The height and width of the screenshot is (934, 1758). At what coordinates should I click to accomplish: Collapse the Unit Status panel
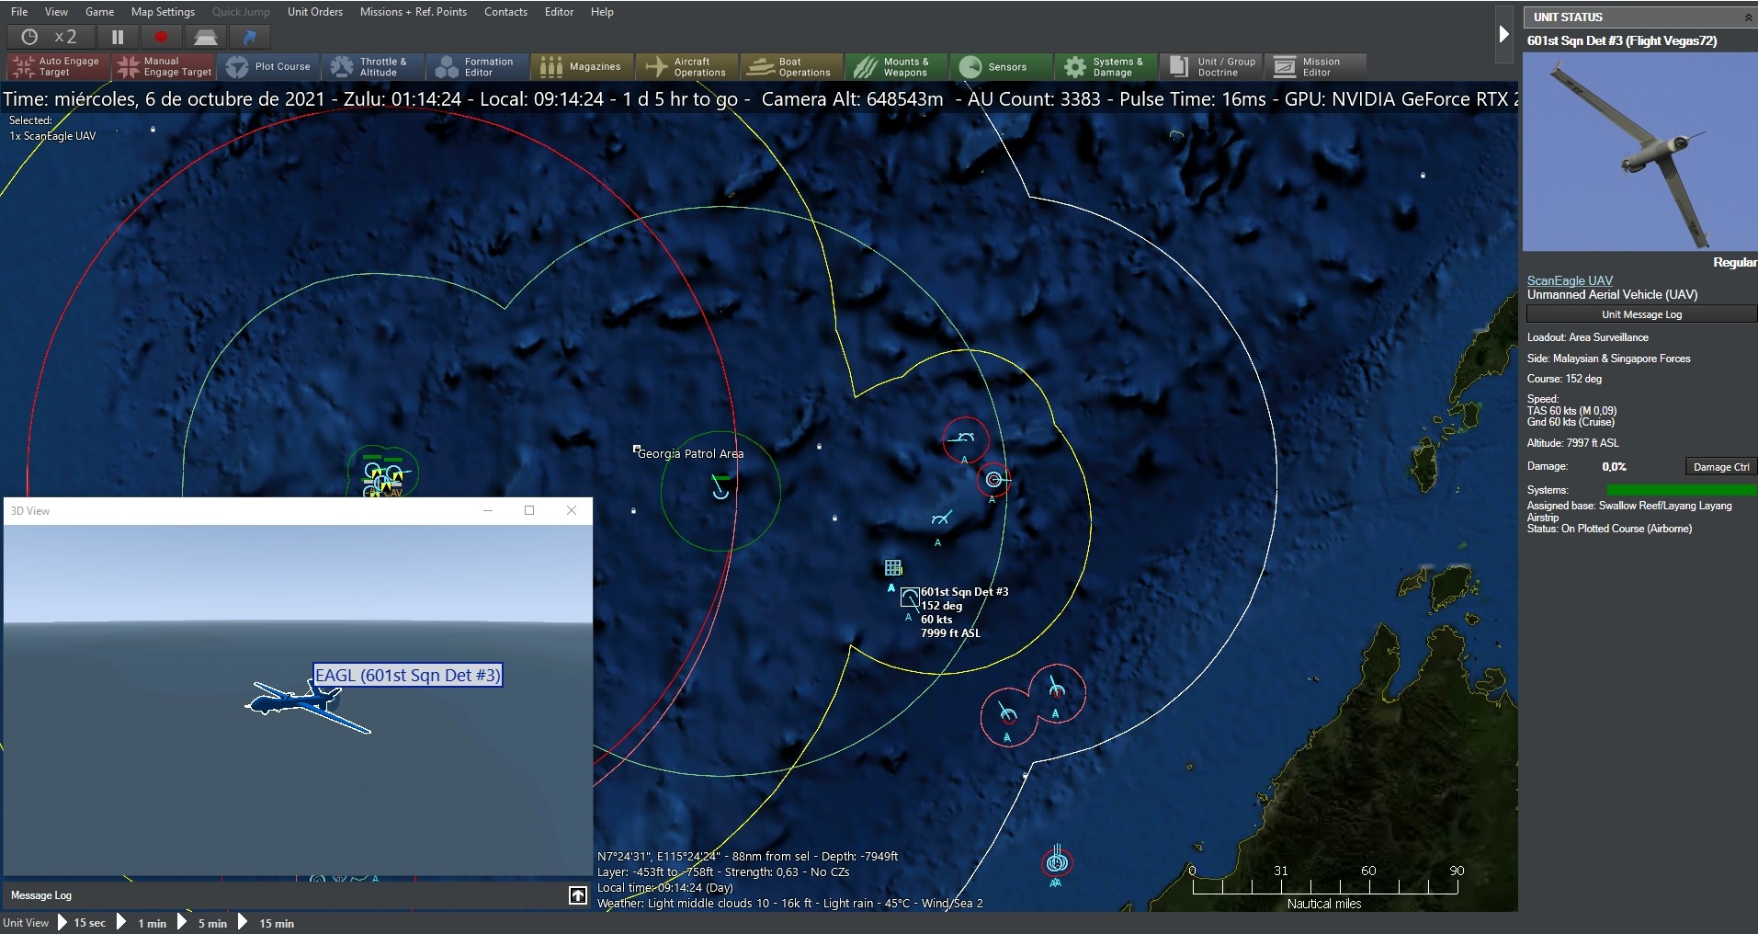click(1745, 17)
